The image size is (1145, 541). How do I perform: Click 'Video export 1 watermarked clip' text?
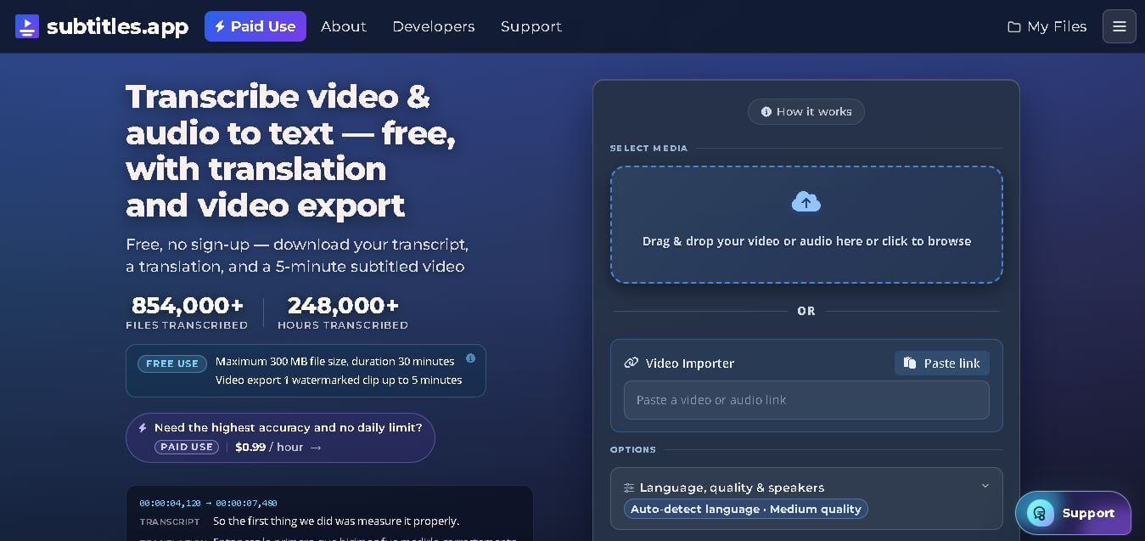click(339, 380)
